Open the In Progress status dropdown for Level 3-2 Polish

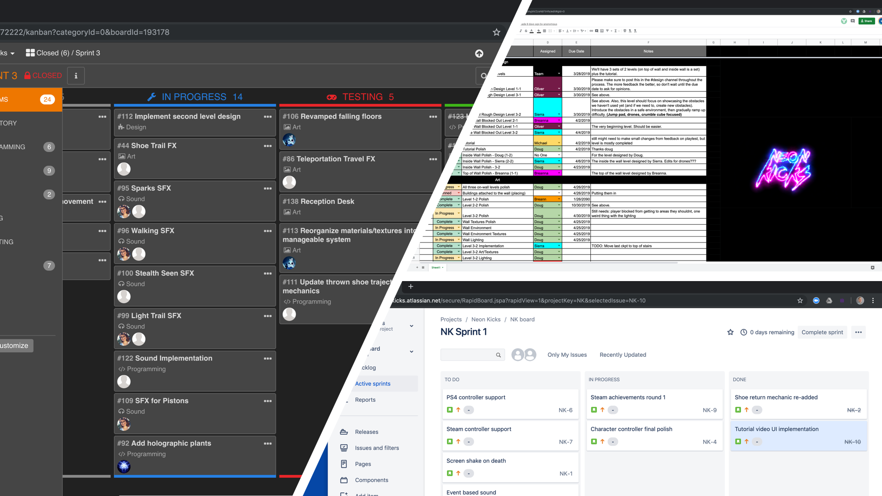tap(458, 213)
